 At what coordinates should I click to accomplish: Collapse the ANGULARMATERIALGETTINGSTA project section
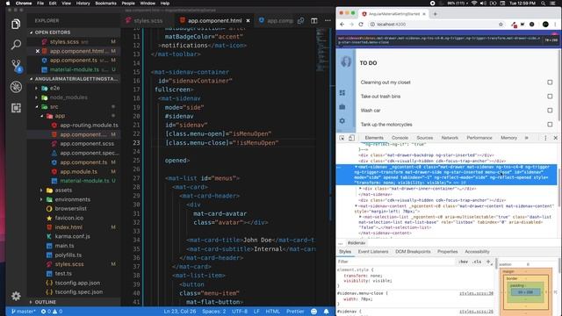[x=32, y=79]
